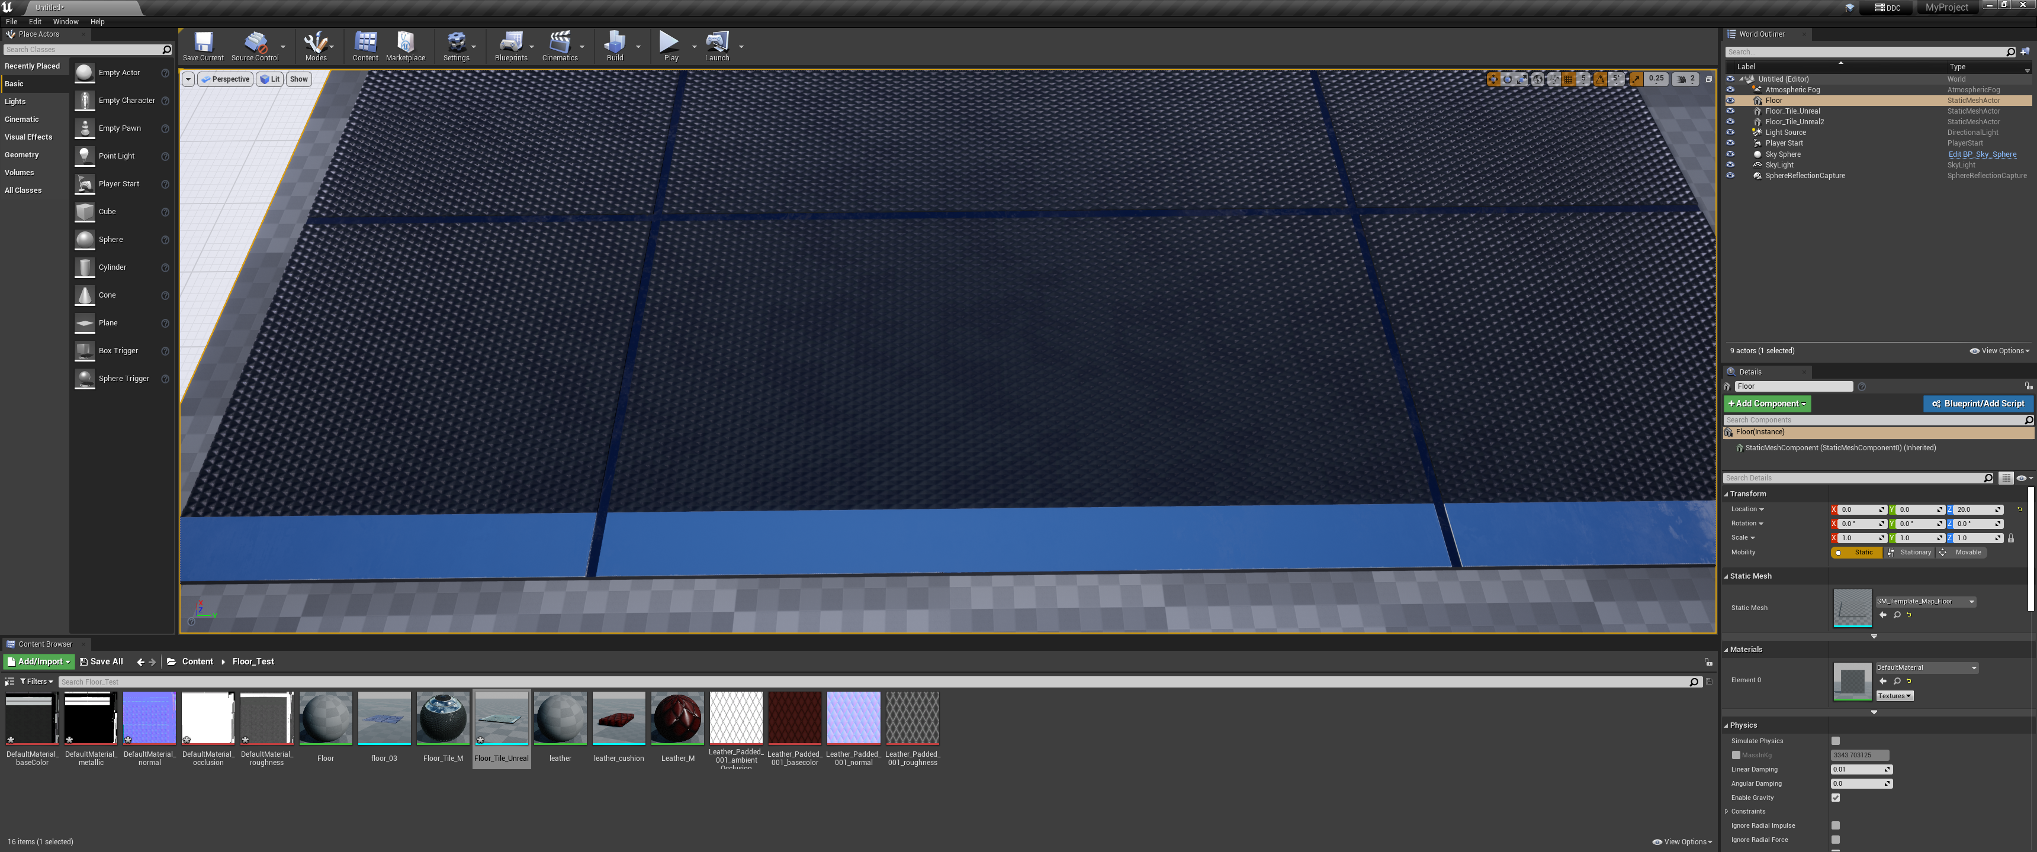Disable the Enable Gravity checkbox
The height and width of the screenshot is (852, 2037).
[1836, 798]
